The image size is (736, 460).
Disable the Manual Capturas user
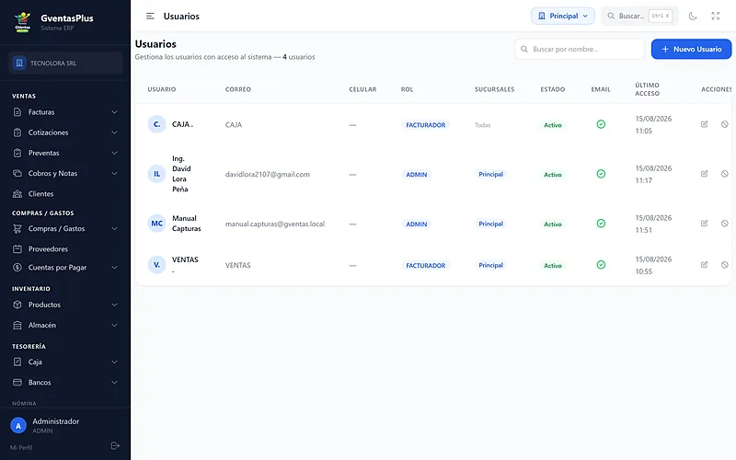tap(724, 224)
